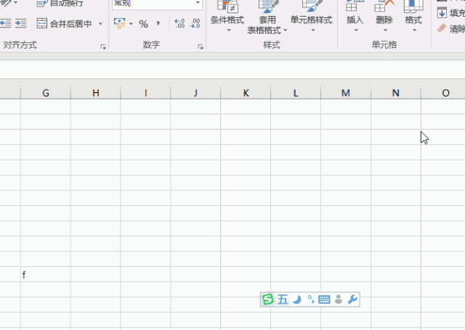This screenshot has width=465, height=330.
Task: Open the Sogou soft keyboard icon
Action: click(324, 300)
